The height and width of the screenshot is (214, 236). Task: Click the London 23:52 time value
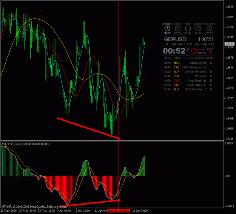click(198, 33)
